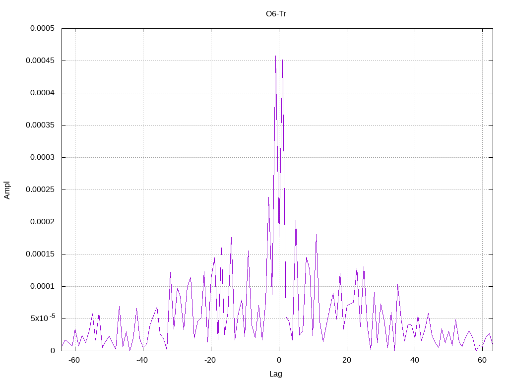
Task: Click the 0.00025 y-axis tick label
Action: click(40, 190)
